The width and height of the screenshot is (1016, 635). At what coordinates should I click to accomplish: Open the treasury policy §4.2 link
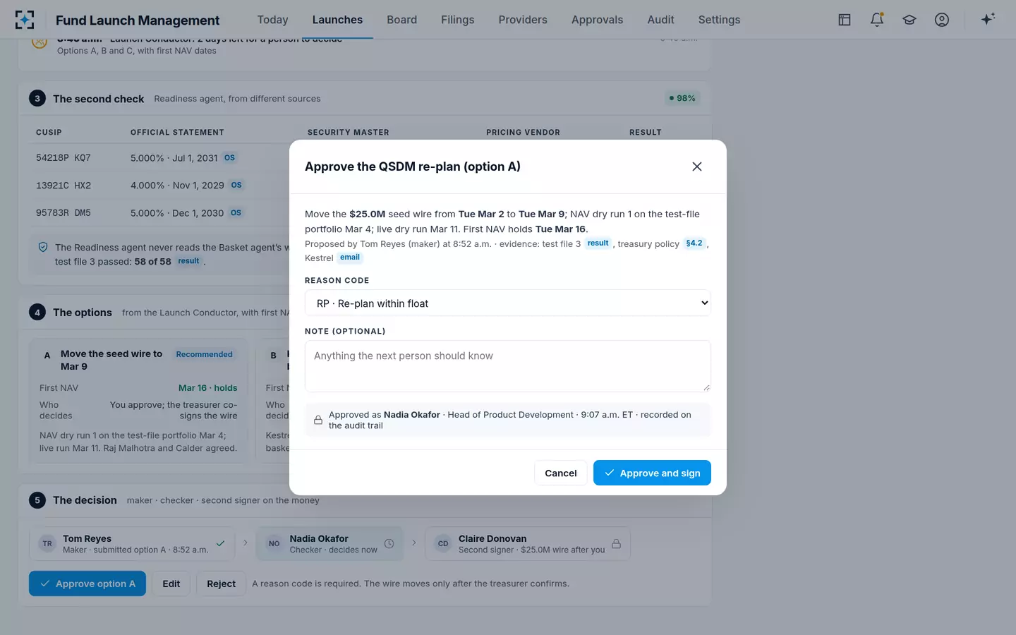[x=694, y=243]
